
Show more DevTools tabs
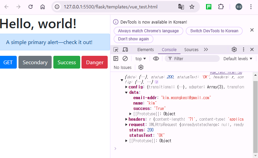coord(206,49)
